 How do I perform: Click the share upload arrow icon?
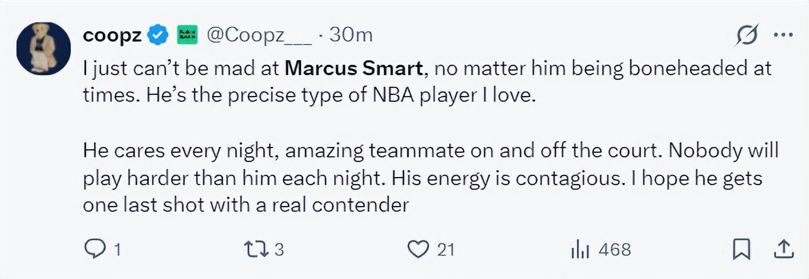pos(783,249)
